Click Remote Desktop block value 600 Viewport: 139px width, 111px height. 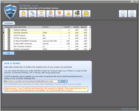tap(83, 33)
